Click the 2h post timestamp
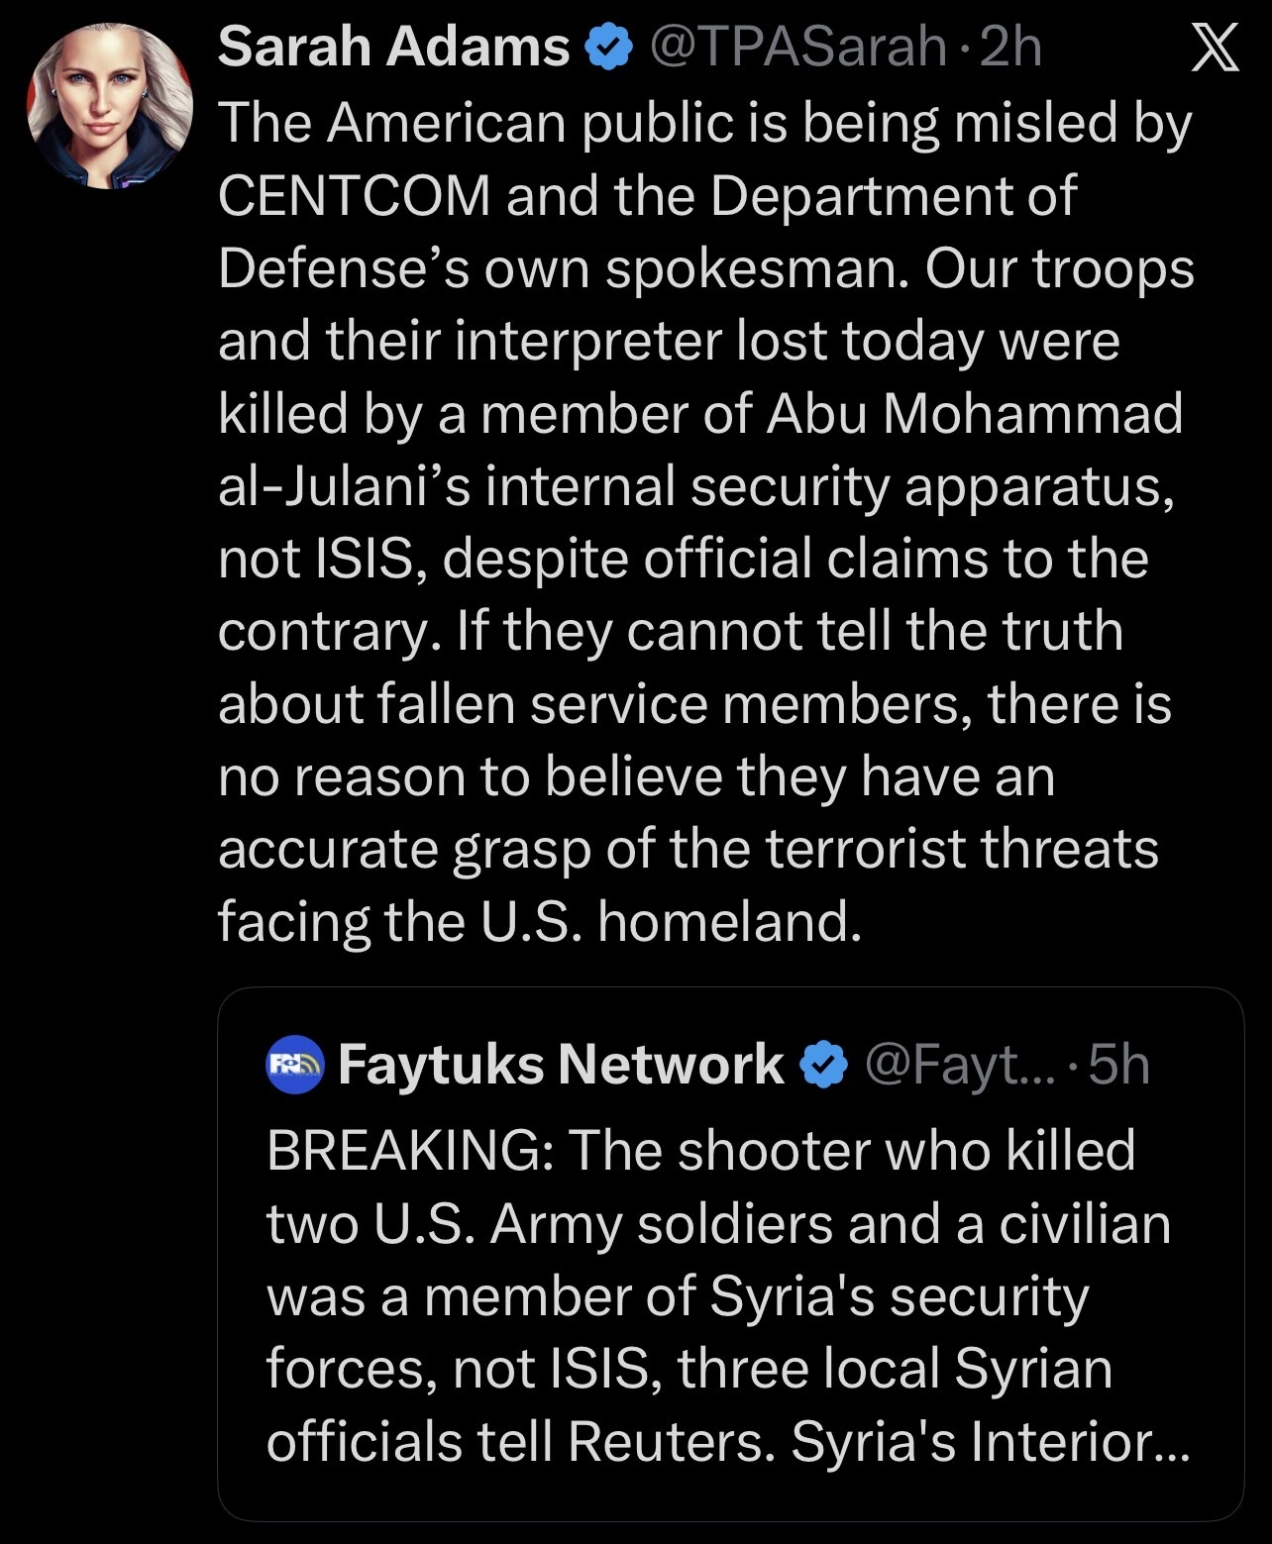 point(1010,47)
